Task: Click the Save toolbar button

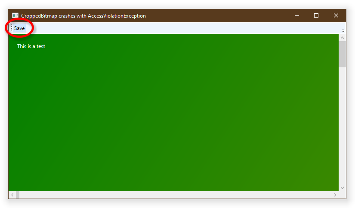Action: 19,28
